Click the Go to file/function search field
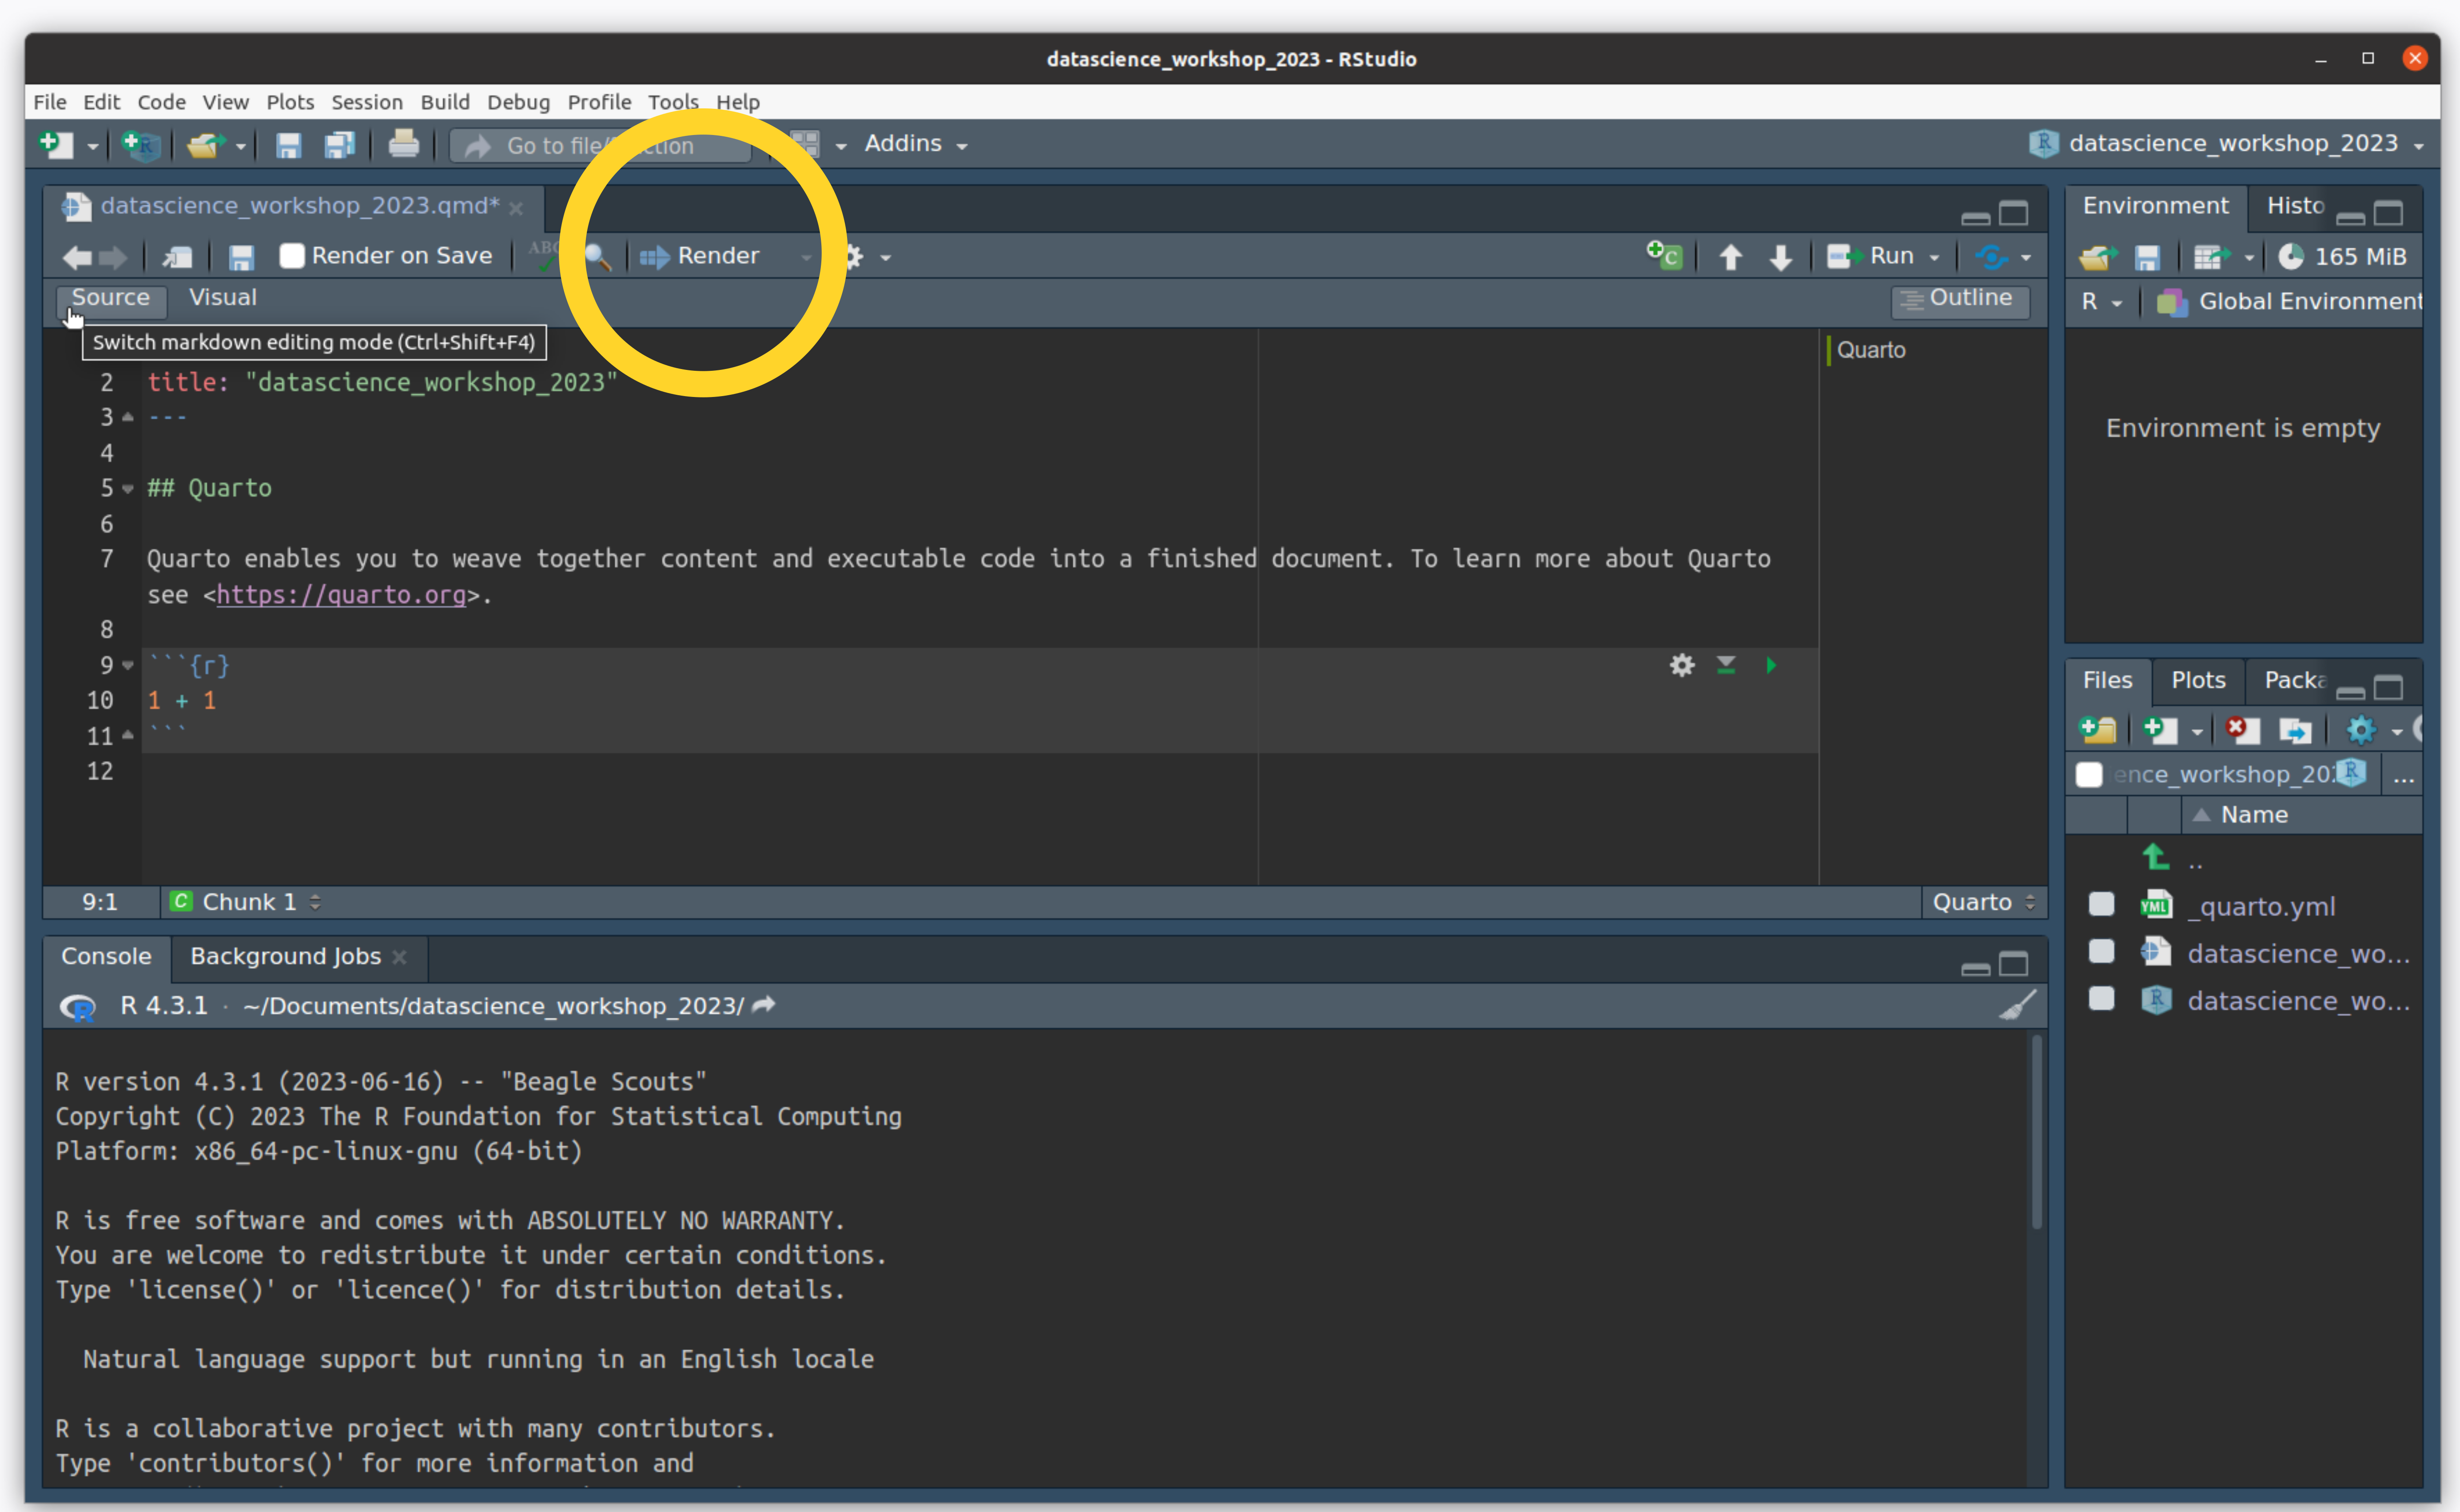The height and width of the screenshot is (1512, 2460). pos(600,146)
